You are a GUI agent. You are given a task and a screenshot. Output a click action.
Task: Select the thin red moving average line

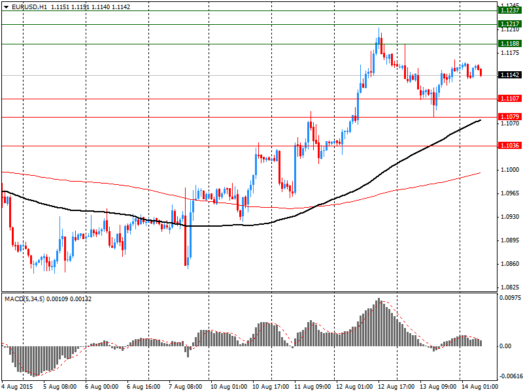(x=240, y=204)
